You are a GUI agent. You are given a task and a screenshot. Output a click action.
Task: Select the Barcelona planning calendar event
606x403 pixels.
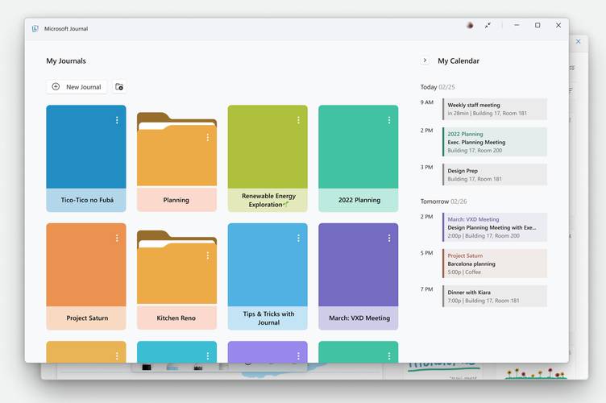pyautogui.click(x=495, y=264)
